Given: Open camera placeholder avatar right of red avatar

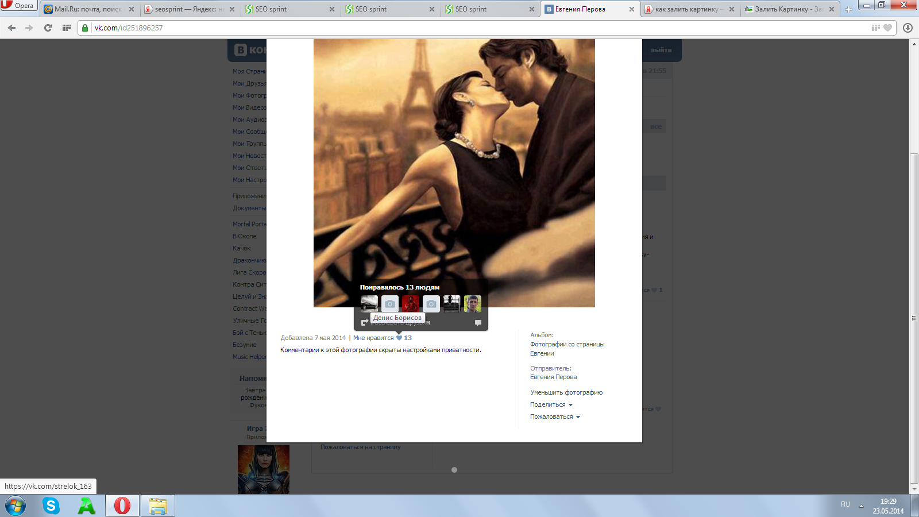Looking at the screenshot, I should click(x=431, y=304).
